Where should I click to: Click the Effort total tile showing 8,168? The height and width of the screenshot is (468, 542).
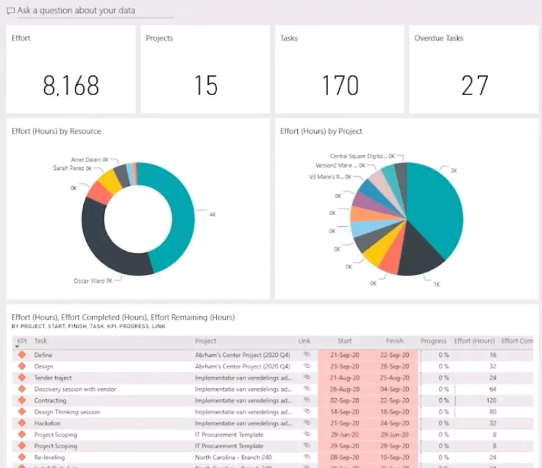[71, 69]
